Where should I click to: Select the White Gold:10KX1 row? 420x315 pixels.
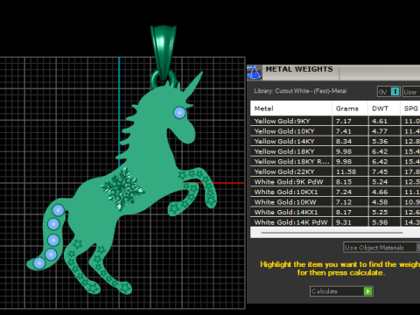click(x=335, y=192)
